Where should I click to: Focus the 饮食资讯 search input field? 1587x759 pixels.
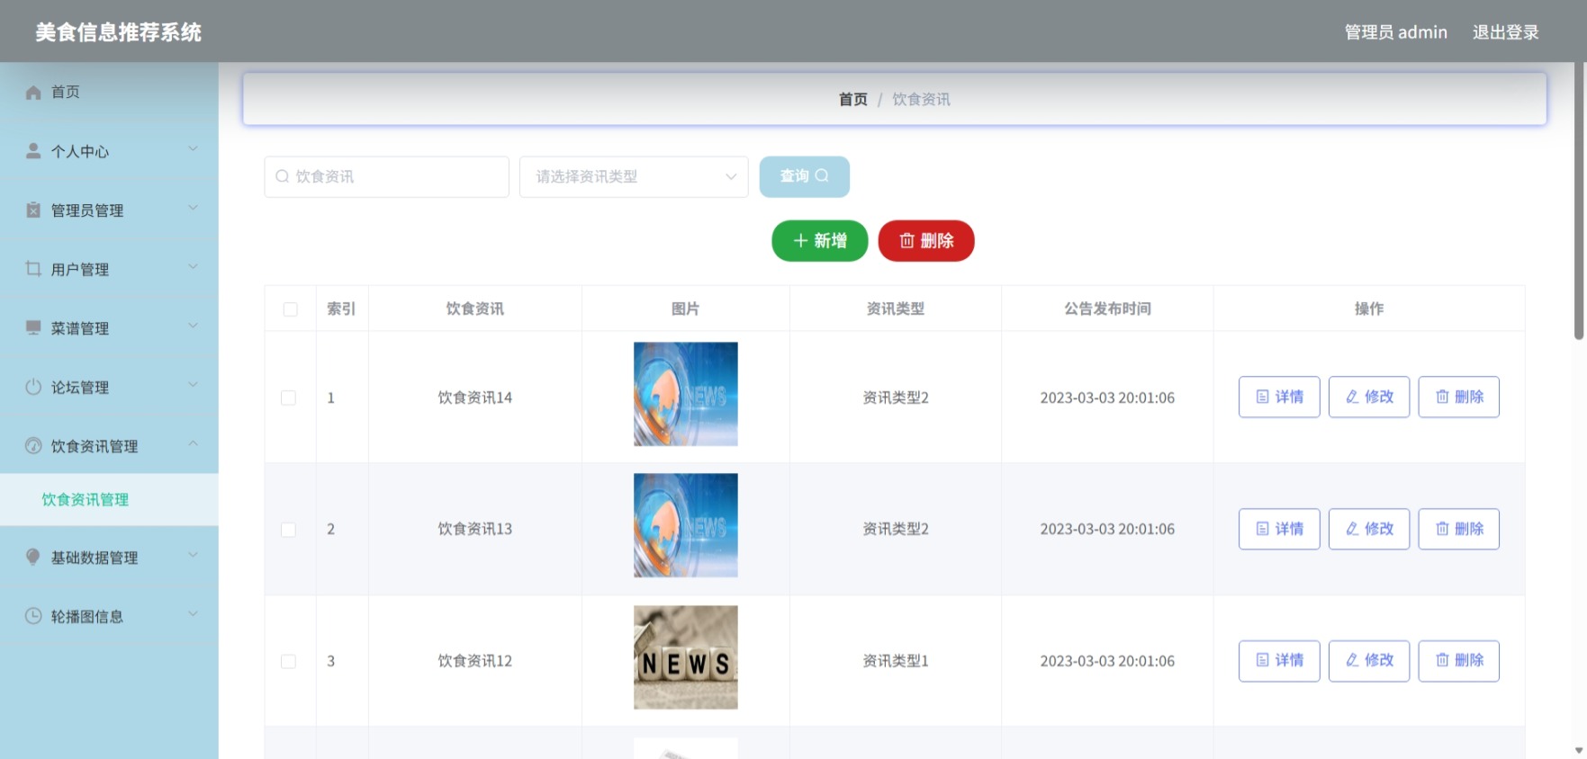[x=386, y=176]
